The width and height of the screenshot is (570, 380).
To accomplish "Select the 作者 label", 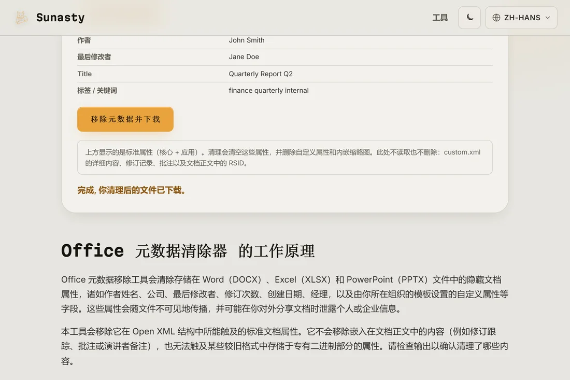I will [x=84, y=40].
